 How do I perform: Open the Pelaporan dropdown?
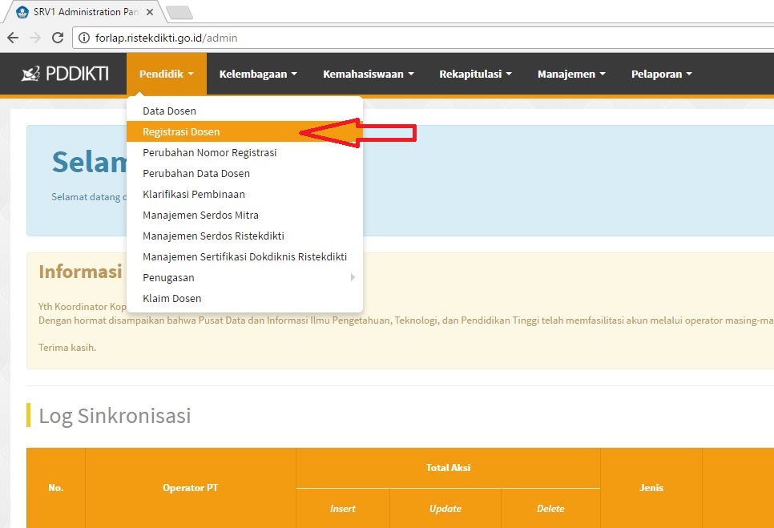660,73
